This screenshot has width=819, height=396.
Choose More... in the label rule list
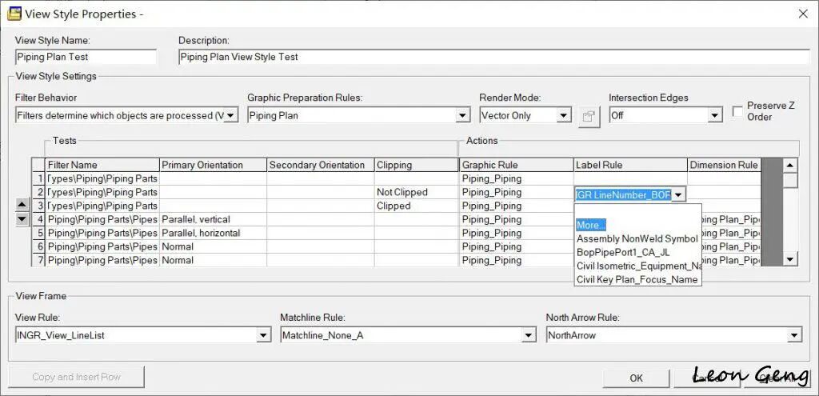click(x=591, y=225)
